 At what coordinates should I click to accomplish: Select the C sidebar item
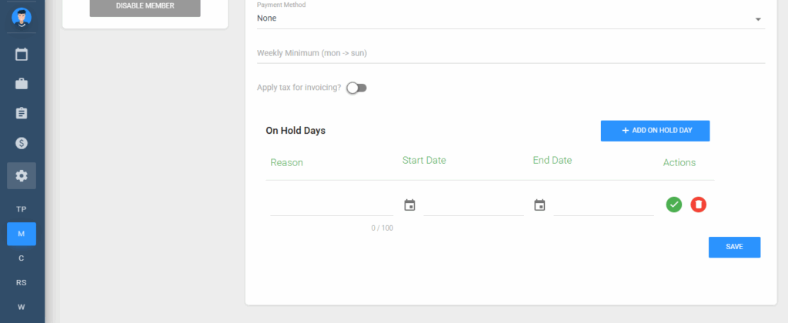(x=21, y=258)
